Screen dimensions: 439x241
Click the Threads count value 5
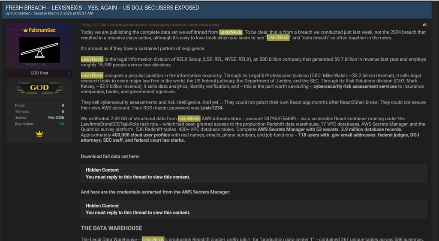click(63, 112)
